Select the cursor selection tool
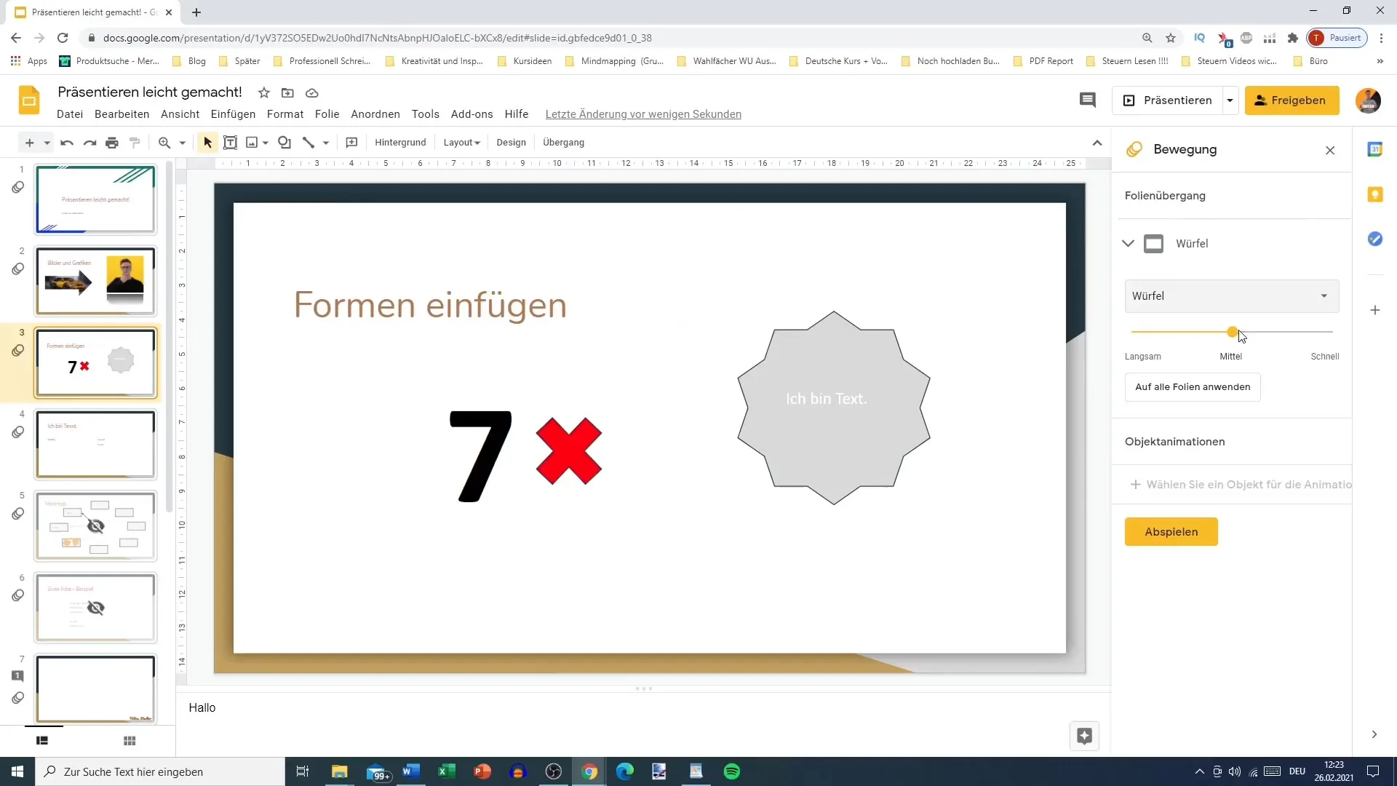This screenshot has height=786, width=1397. 207,143
